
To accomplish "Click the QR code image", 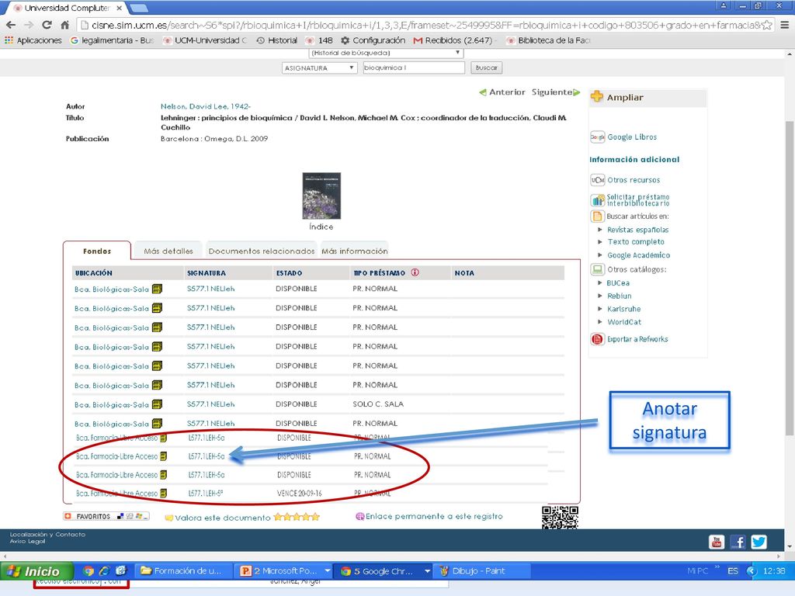I will click(x=560, y=518).
